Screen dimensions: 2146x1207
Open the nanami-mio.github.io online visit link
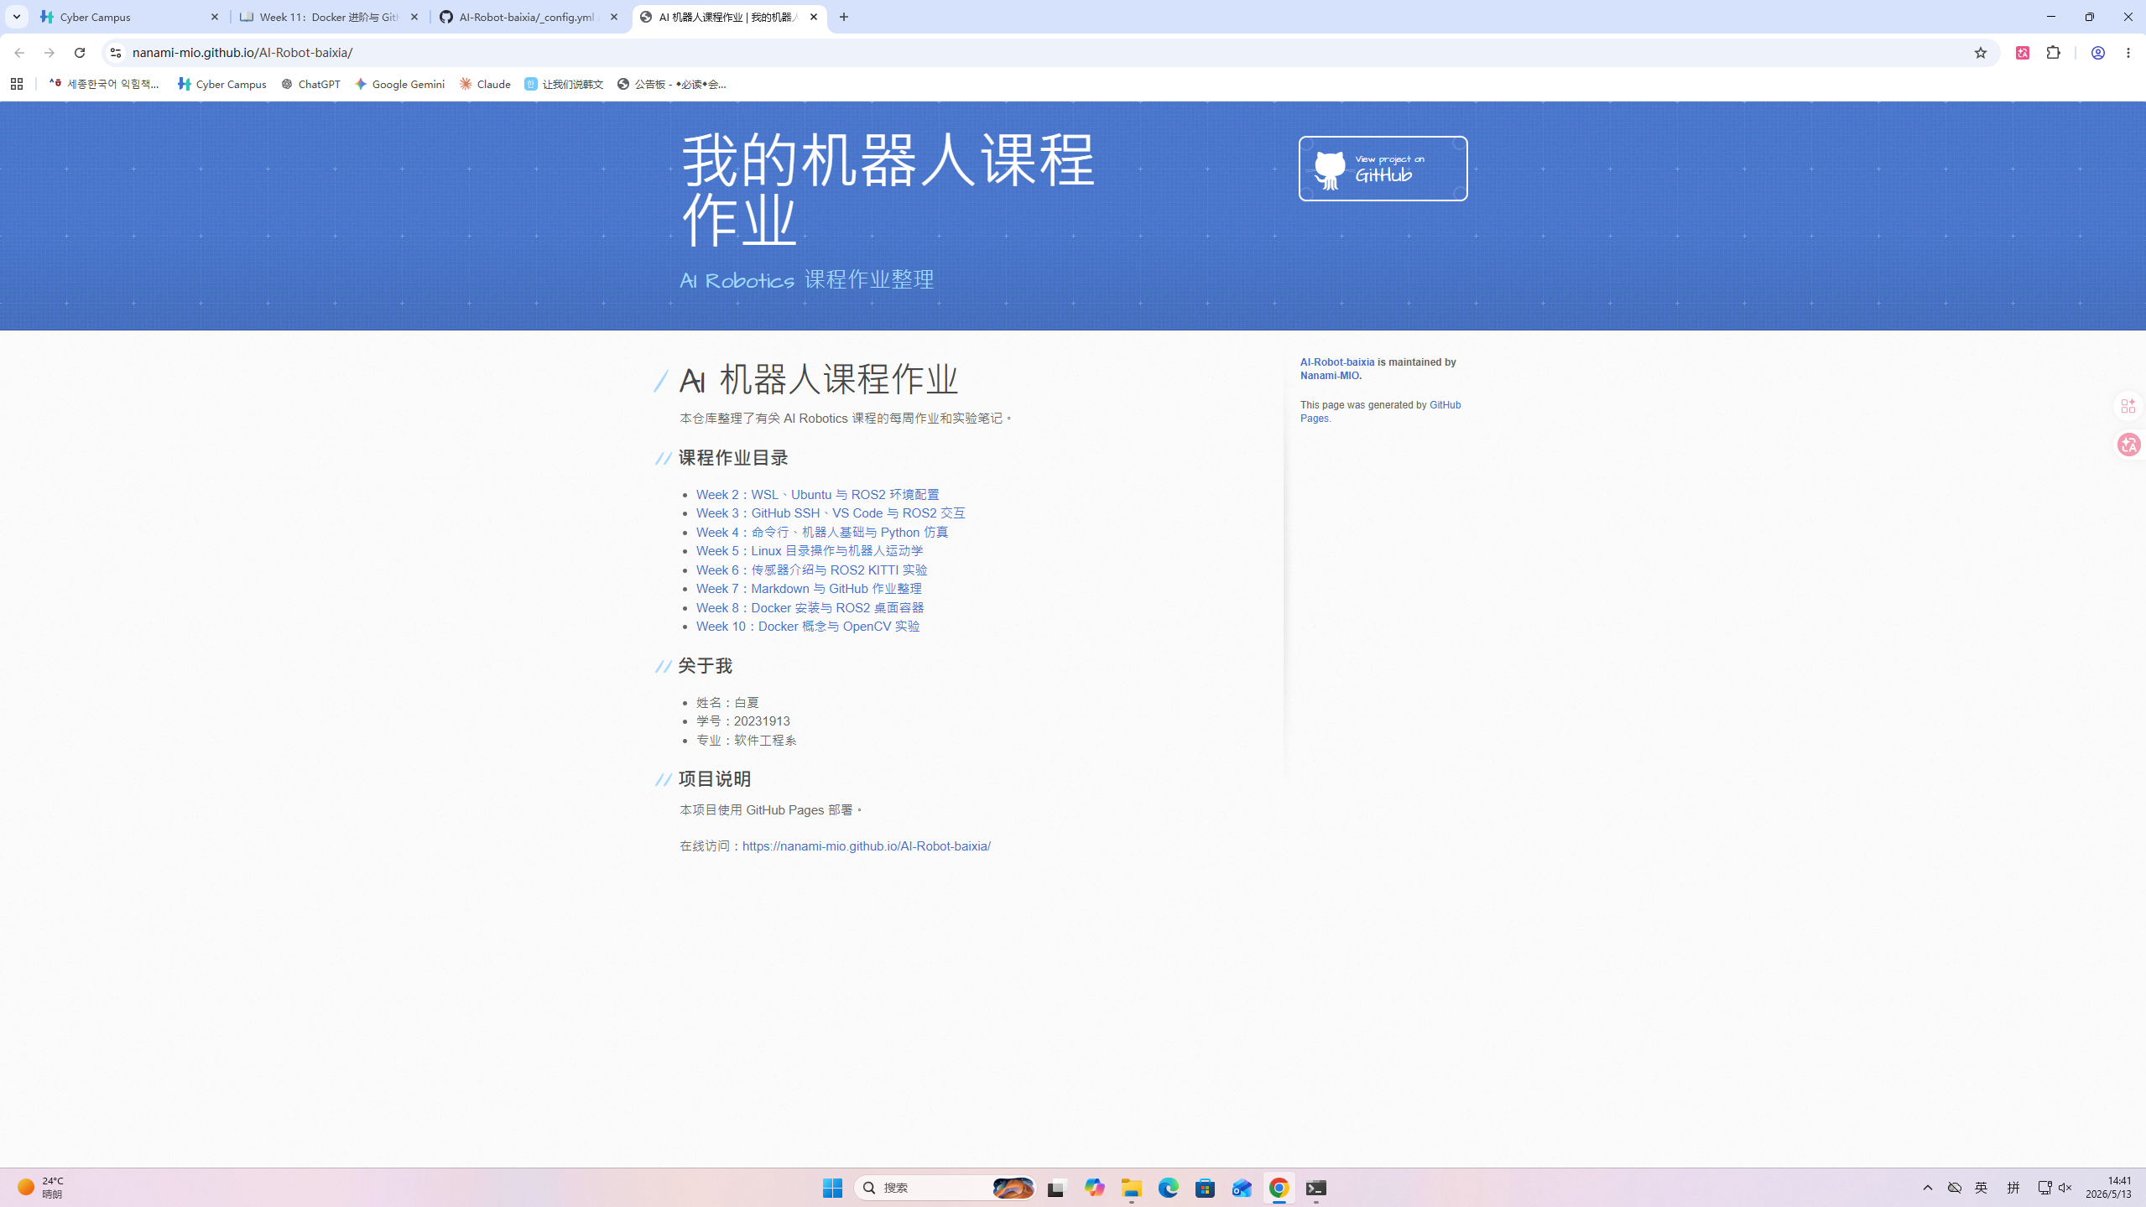point(866,846)
